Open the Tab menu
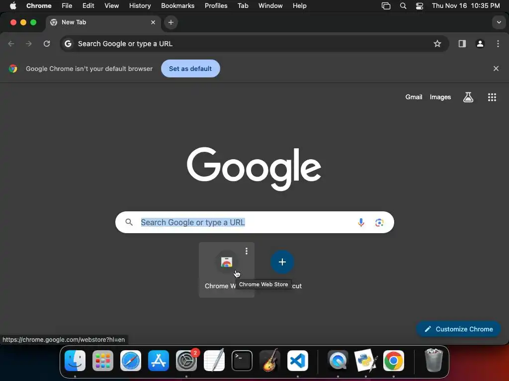509x381 pixels. (243, 6)
